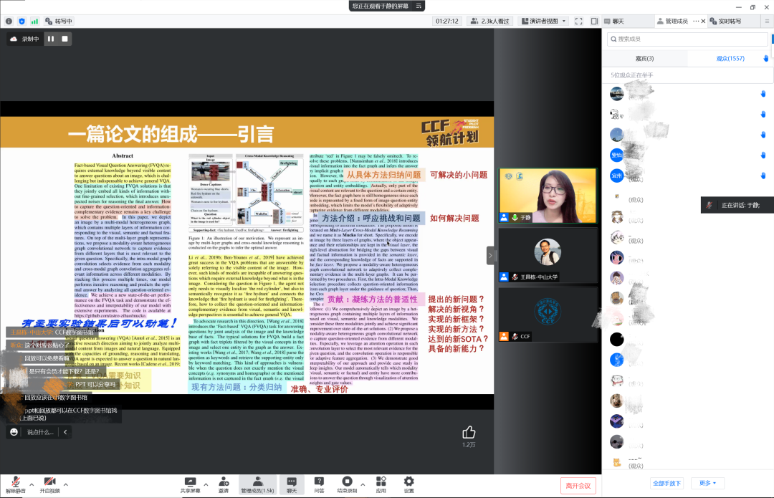Pause the cloud recording

51,39
